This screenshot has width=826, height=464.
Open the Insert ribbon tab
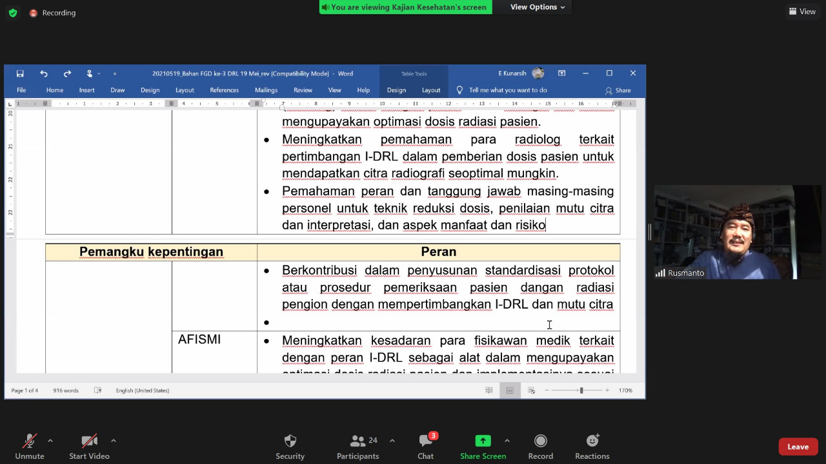86,90
